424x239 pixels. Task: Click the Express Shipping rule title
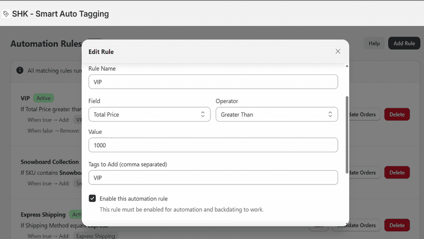[43, 214]
